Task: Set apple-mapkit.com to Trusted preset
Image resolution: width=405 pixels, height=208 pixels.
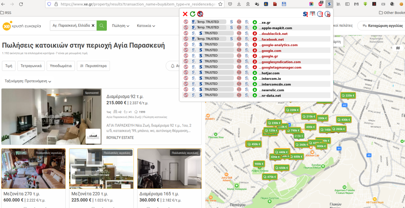Action: click(x=231, y=28)
